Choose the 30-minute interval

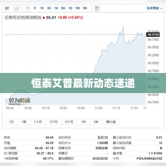49,8
